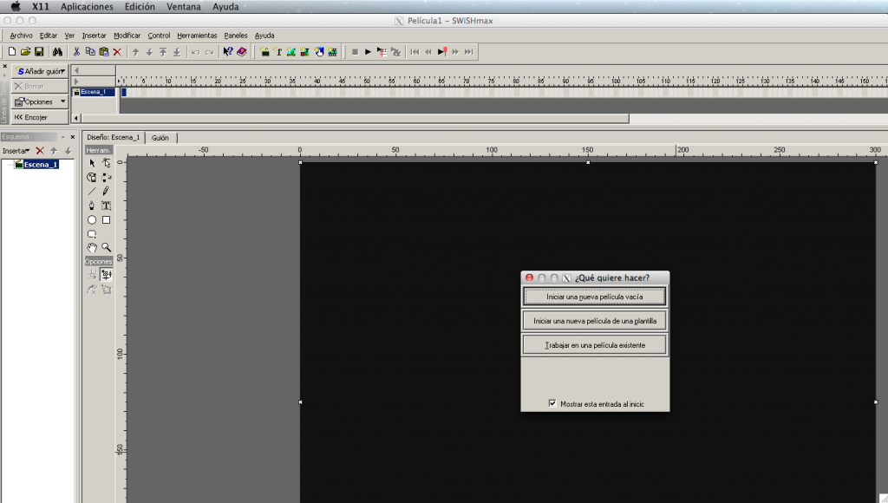The image size is (888, 503).
Task: Click 'Iniciar una nueva película vacía' button
Action: tap(595, 297)
